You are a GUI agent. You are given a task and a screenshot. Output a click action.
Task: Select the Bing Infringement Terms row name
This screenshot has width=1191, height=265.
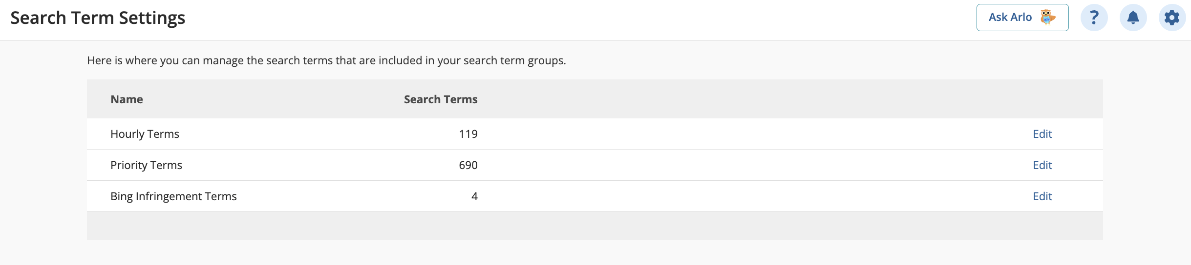pyautogui.click(x=173, y=196)
